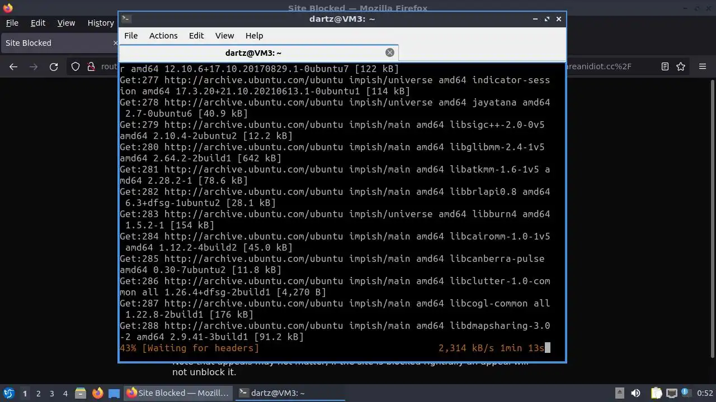Switch to dartz@VM3 terminal taskbar entry
Screen dimensions: 716x402
pos(290,393)
